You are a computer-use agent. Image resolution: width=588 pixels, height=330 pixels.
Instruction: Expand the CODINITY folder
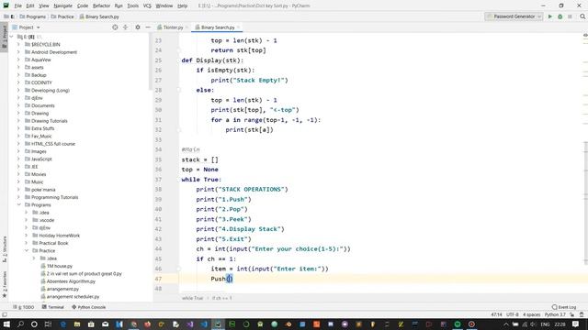pos(18,82)
